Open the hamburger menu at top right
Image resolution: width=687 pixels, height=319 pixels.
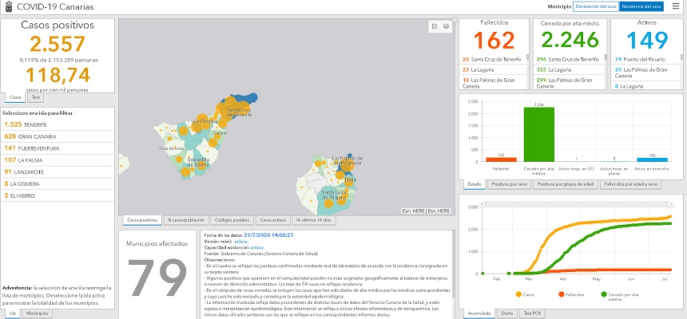pos(676,6)
